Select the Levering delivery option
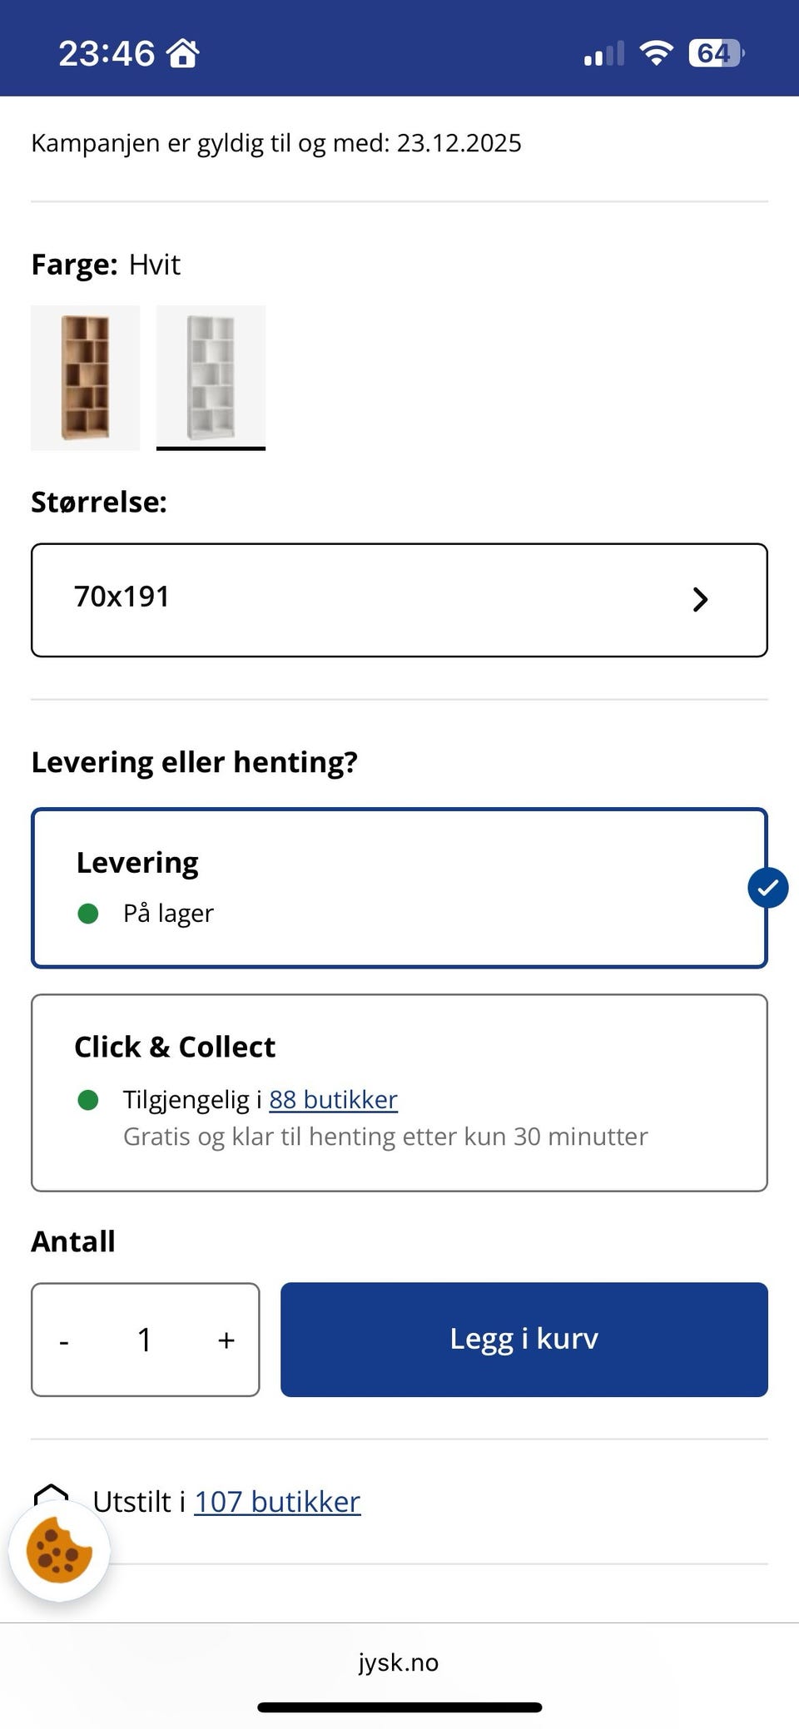The height and width of the screenshot is (1729, 799). click(x=398, y=887)
